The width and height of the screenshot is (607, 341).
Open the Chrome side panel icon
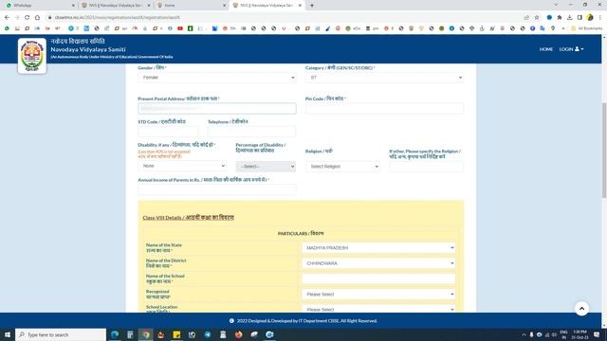pyautogui.click(x=579, y=17)
